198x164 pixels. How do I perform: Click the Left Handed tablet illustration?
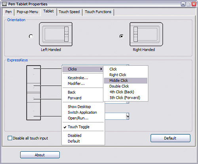pyautogui.click(x=56, y=34)
